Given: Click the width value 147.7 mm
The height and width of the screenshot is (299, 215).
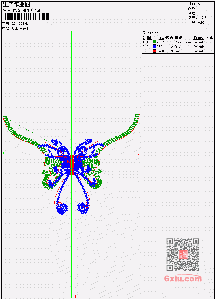Looking at the screenshot, I should [205, 18].
